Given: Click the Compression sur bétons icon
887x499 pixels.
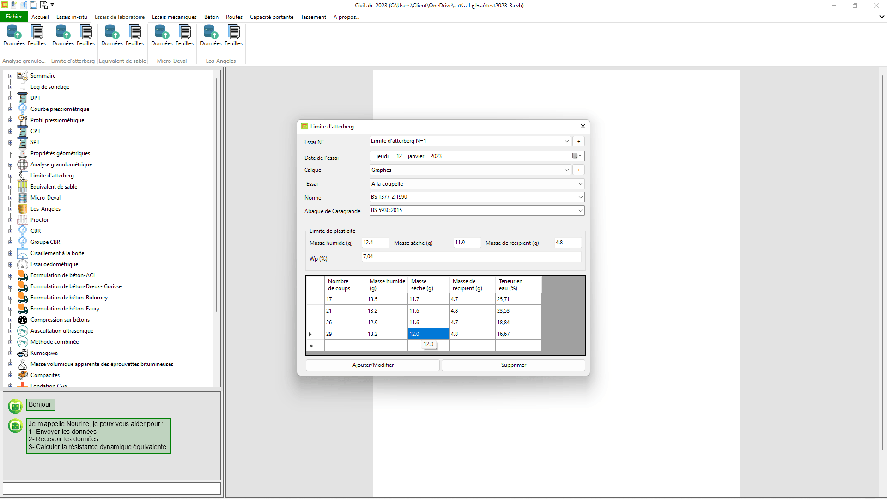Looking at the screenshot, I should pos(23,320).
